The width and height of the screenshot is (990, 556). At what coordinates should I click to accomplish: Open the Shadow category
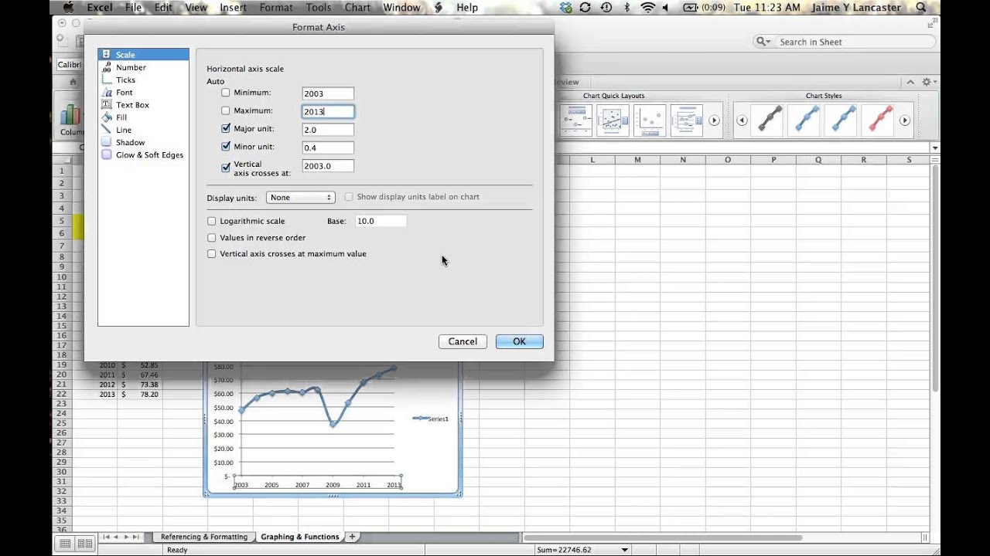(130, 142)
